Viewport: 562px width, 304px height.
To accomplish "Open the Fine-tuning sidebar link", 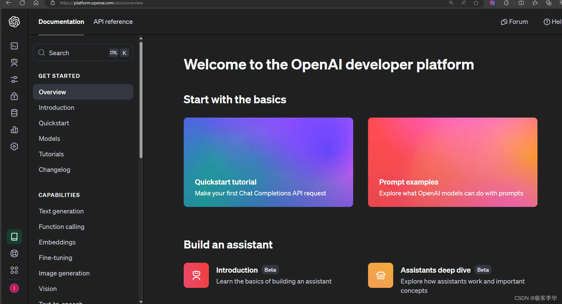I will [x=55, y=258].
